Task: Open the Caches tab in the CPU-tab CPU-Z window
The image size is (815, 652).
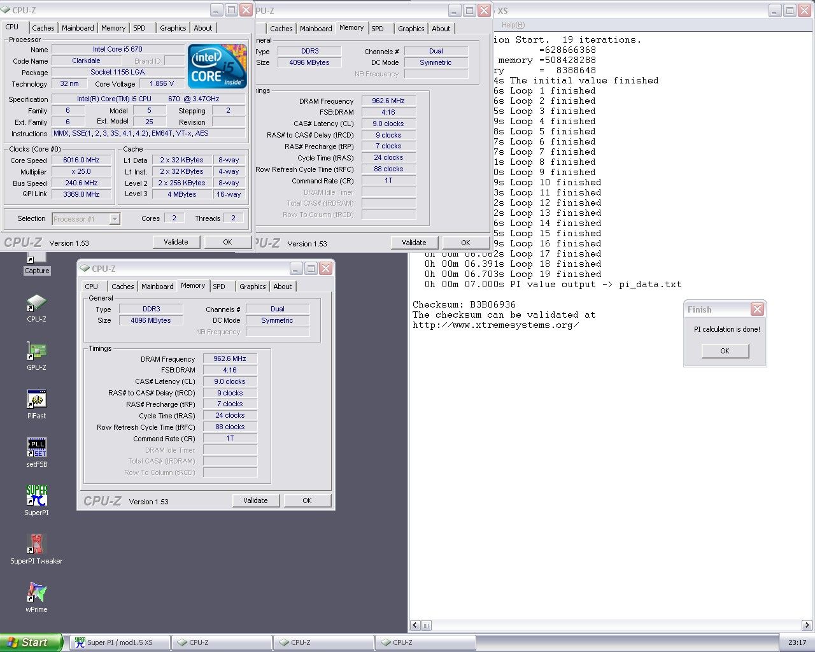Action: point(43,28)
